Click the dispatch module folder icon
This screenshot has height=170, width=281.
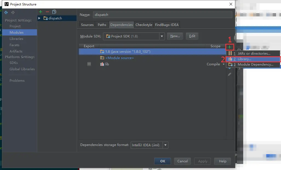tap(45, 18)
